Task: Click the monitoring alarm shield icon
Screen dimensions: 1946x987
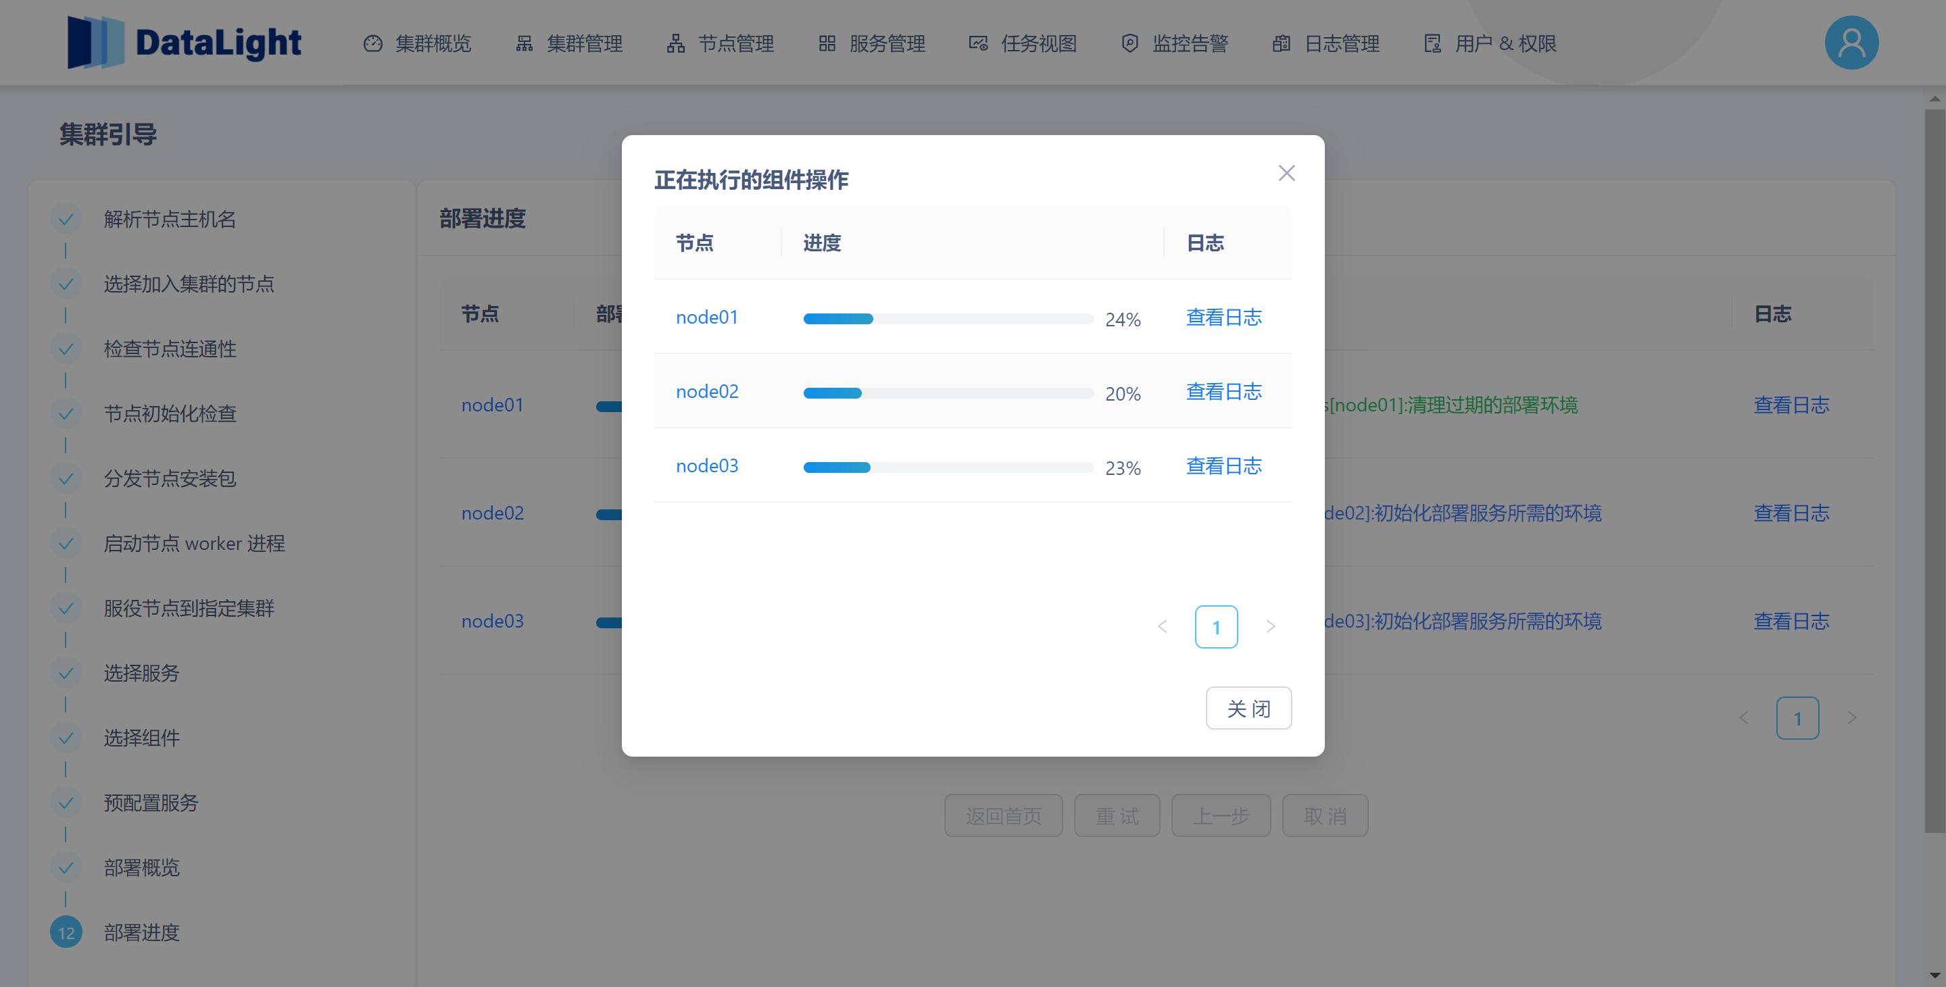Action: point(1130,44)
